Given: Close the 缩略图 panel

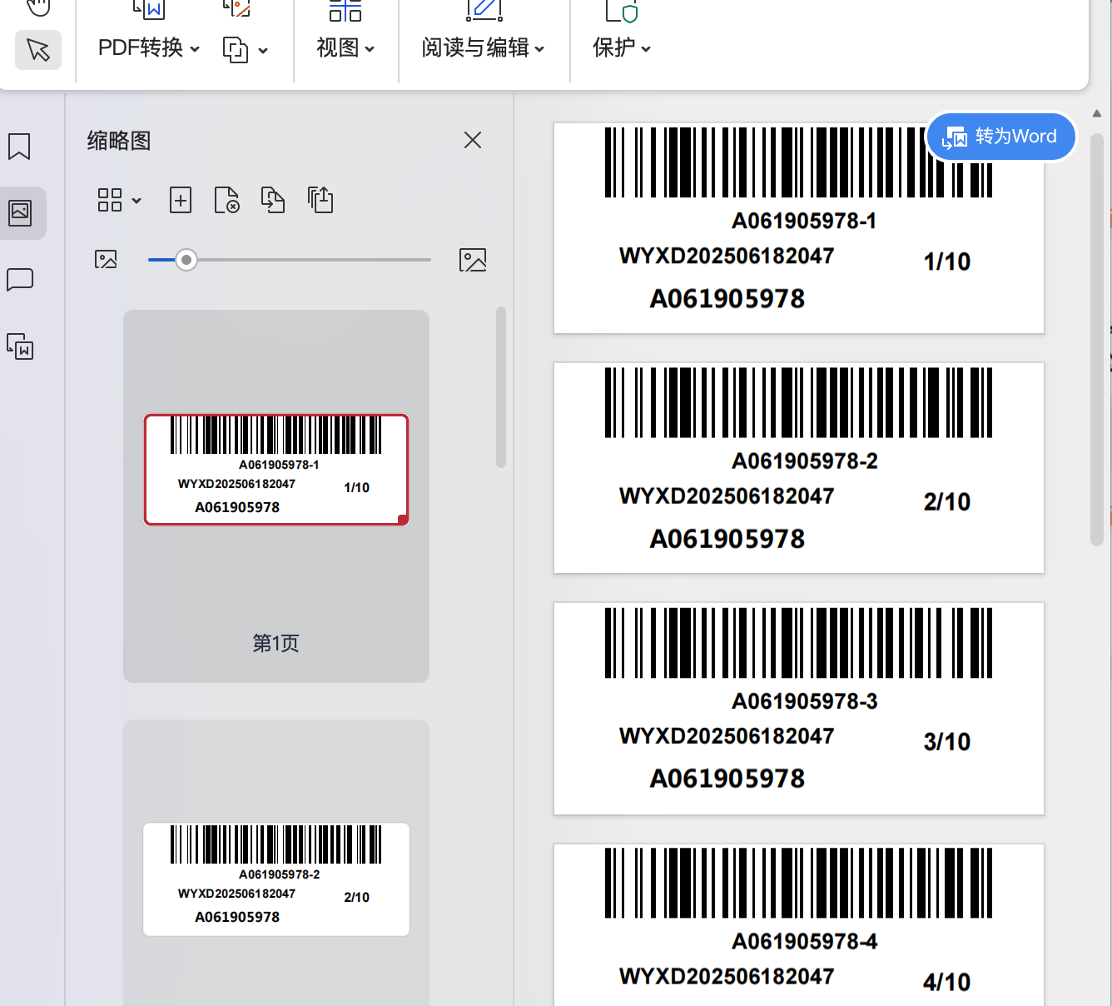Looking at the screenshot, I should 473,140.
